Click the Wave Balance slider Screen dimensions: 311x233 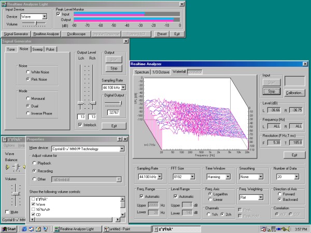[16, 167]
